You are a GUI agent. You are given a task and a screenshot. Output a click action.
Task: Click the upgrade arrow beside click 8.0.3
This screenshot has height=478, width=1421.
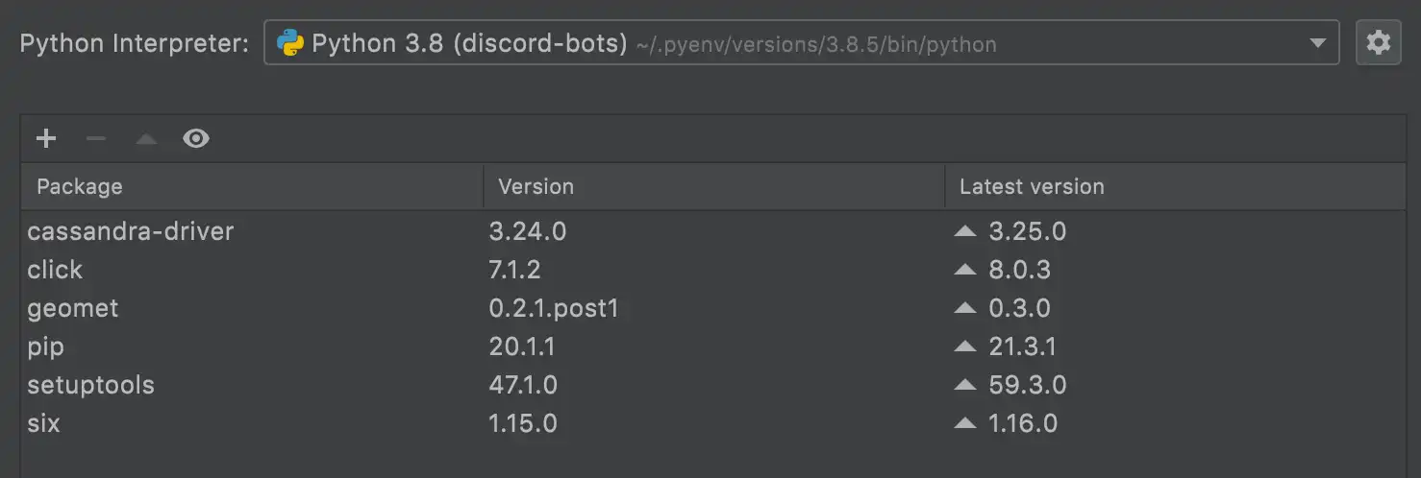point(965,270)
